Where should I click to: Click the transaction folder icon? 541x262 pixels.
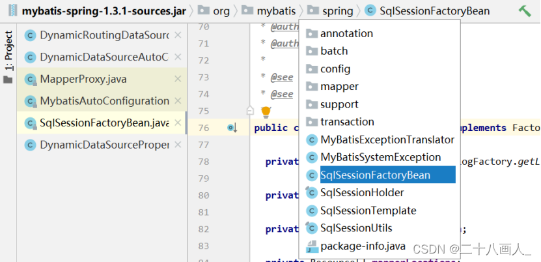(x=312, y=122)
